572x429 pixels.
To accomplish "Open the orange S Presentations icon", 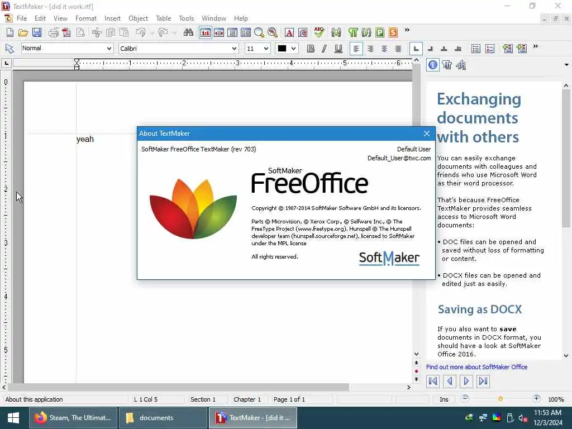I will coord(393,32).
